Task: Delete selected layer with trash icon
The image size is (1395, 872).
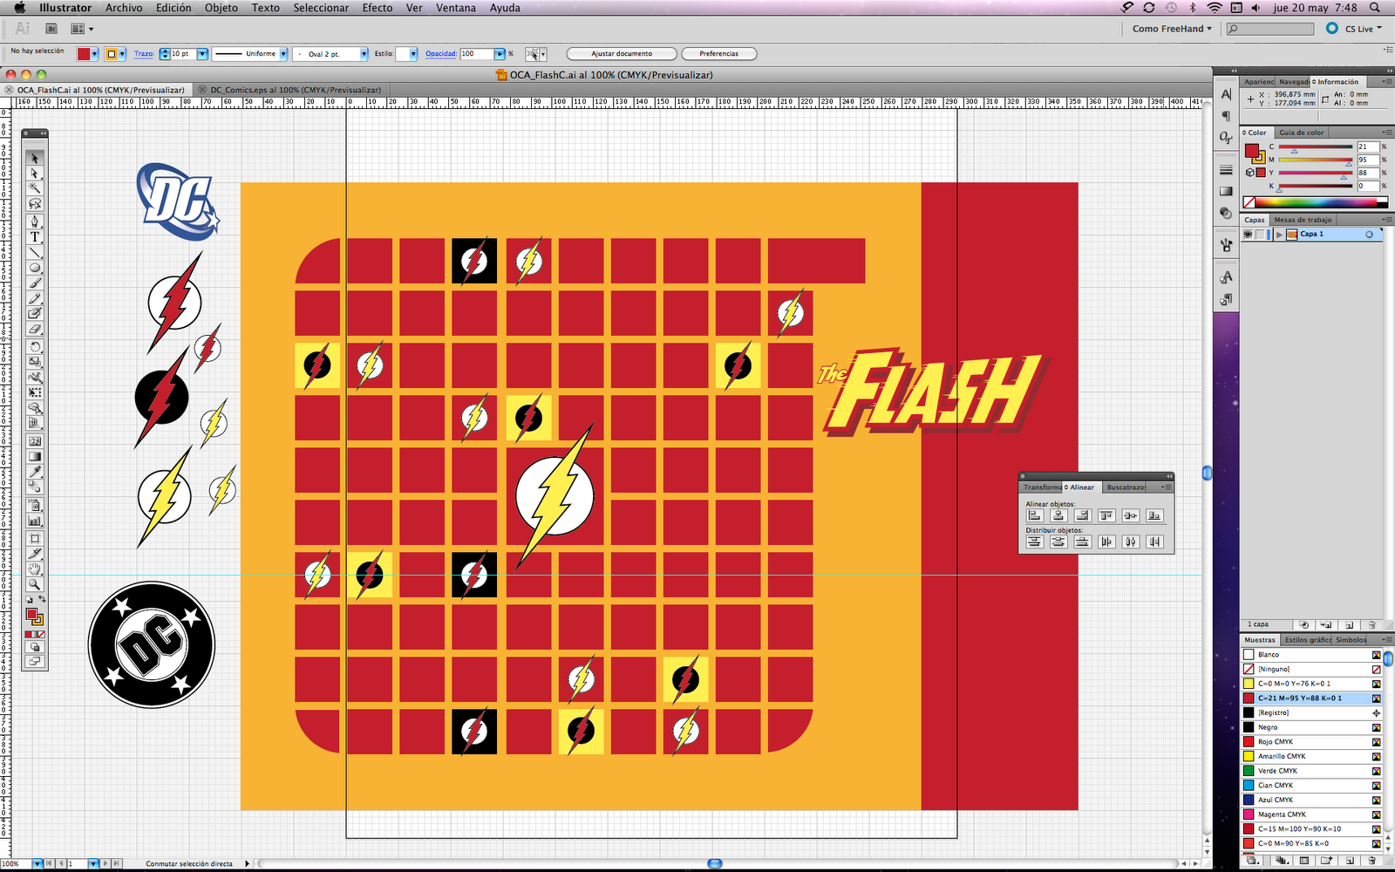Action: (1371, 625)
